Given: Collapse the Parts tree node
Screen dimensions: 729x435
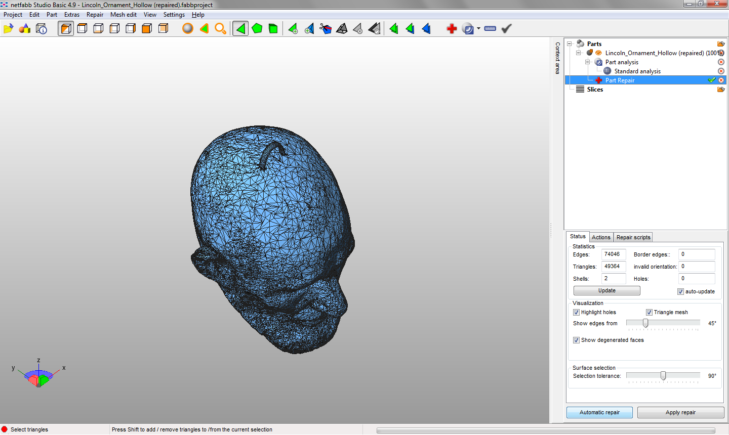Looking at the screenshot, I should (570, 44).
